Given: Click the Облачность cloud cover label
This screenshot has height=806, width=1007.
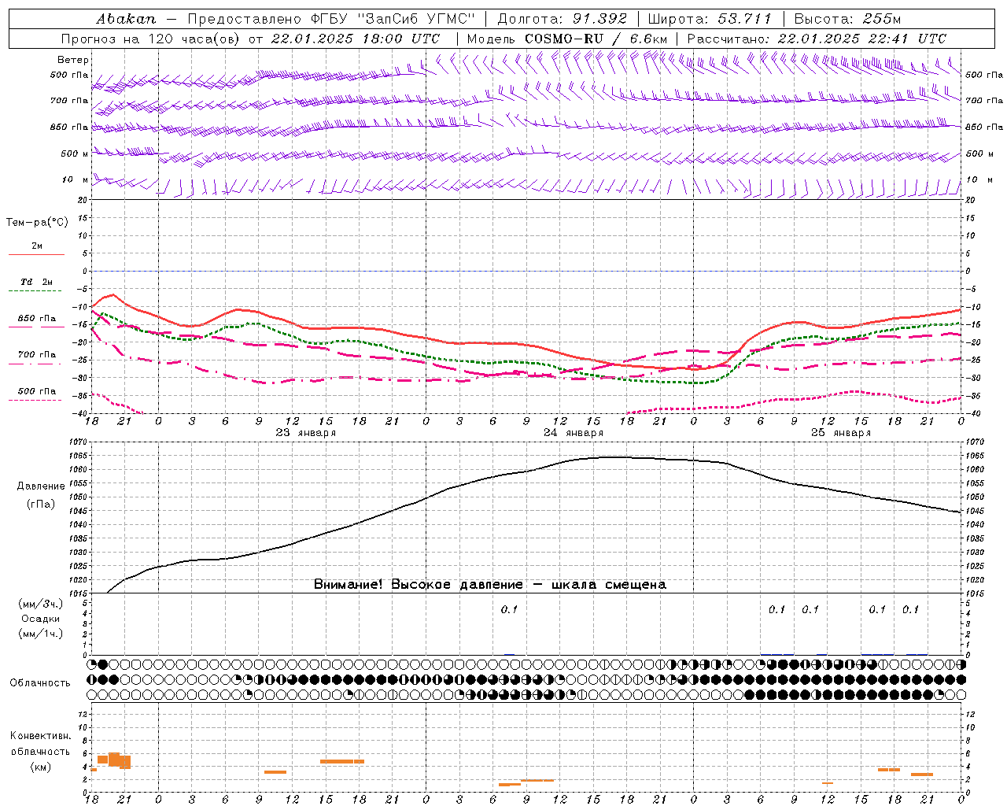Looking at the screenshot, I should tap(40, 682).
